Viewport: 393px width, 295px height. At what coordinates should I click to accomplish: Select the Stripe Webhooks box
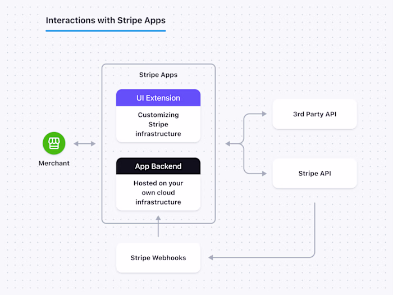[x=158, y=257]
